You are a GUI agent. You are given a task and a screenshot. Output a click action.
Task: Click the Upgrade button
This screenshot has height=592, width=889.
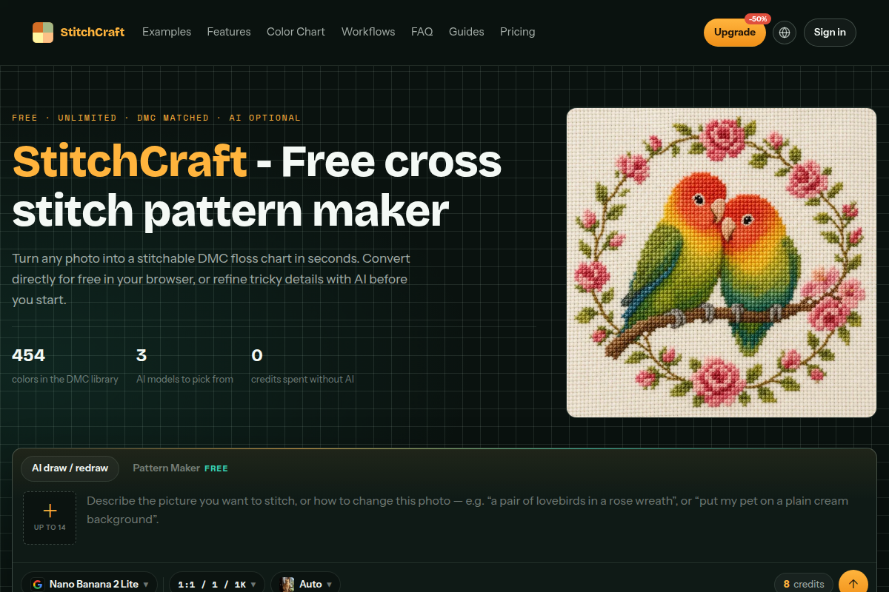(x=735, y=33)
